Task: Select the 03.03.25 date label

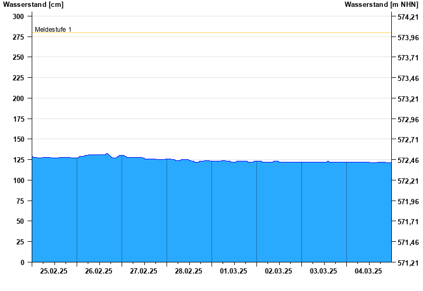Action: (323, 271)
